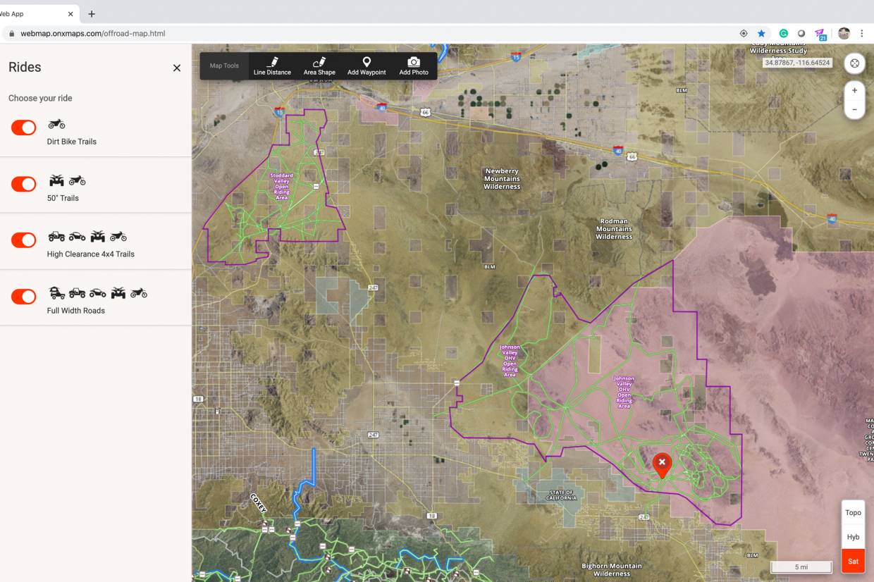Click the Chrome profile avatar
This screenshot has width=874, height=582.
pyautogui.click(x=843, y=32)
